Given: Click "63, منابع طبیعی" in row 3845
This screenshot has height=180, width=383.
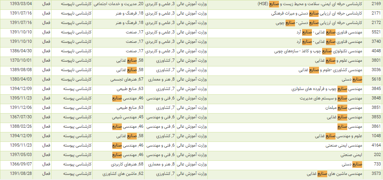Looking at the screenshot, I should pos(130,89).
